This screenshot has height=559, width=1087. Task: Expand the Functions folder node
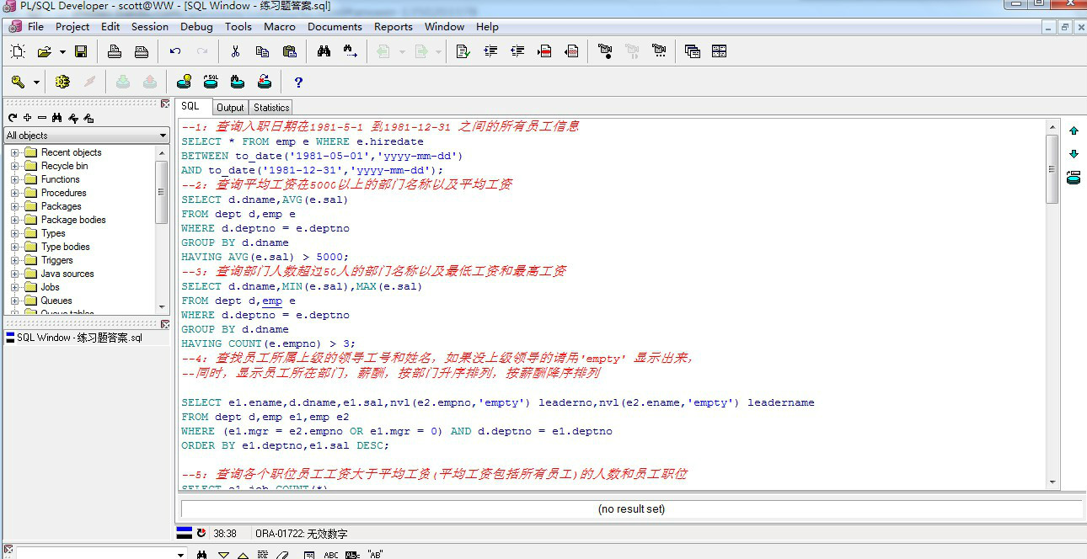tap(14, 179)
